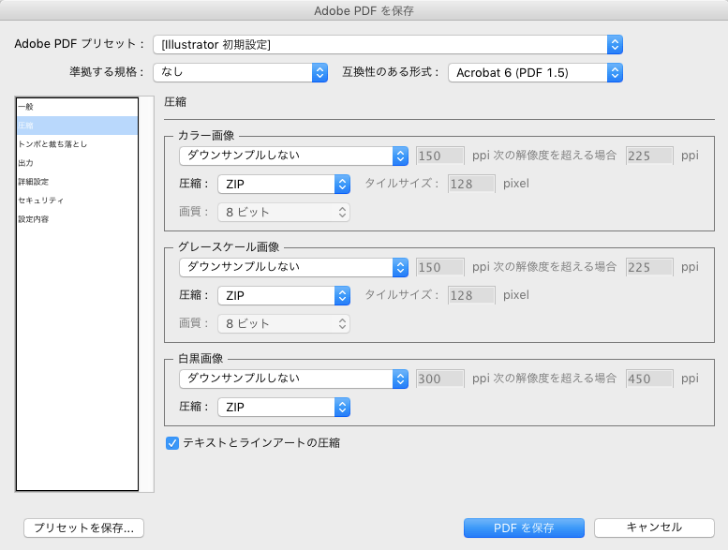Open グレースケール画像 圧縮 ZIP dropdown
Viewport: 728px width, 550px height.
[284, 296]
